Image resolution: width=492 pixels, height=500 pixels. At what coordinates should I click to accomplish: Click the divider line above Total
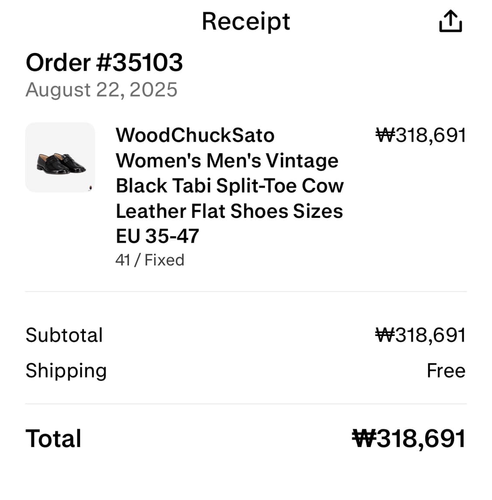click(x=246, y=404)
